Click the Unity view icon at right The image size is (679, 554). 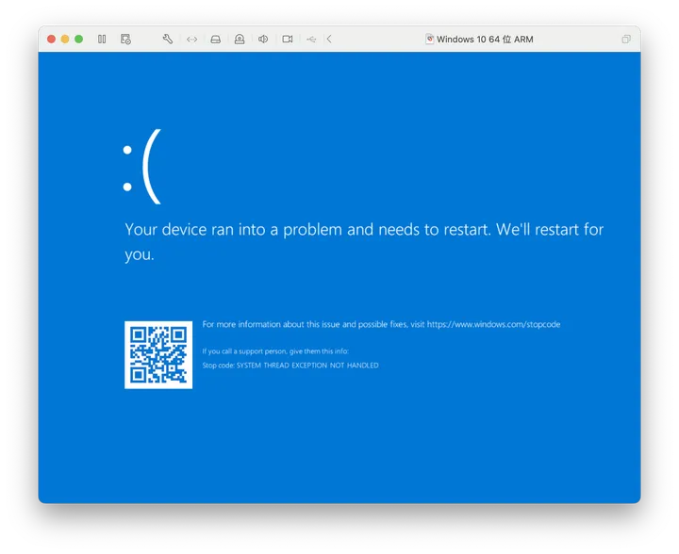[626, 40]
